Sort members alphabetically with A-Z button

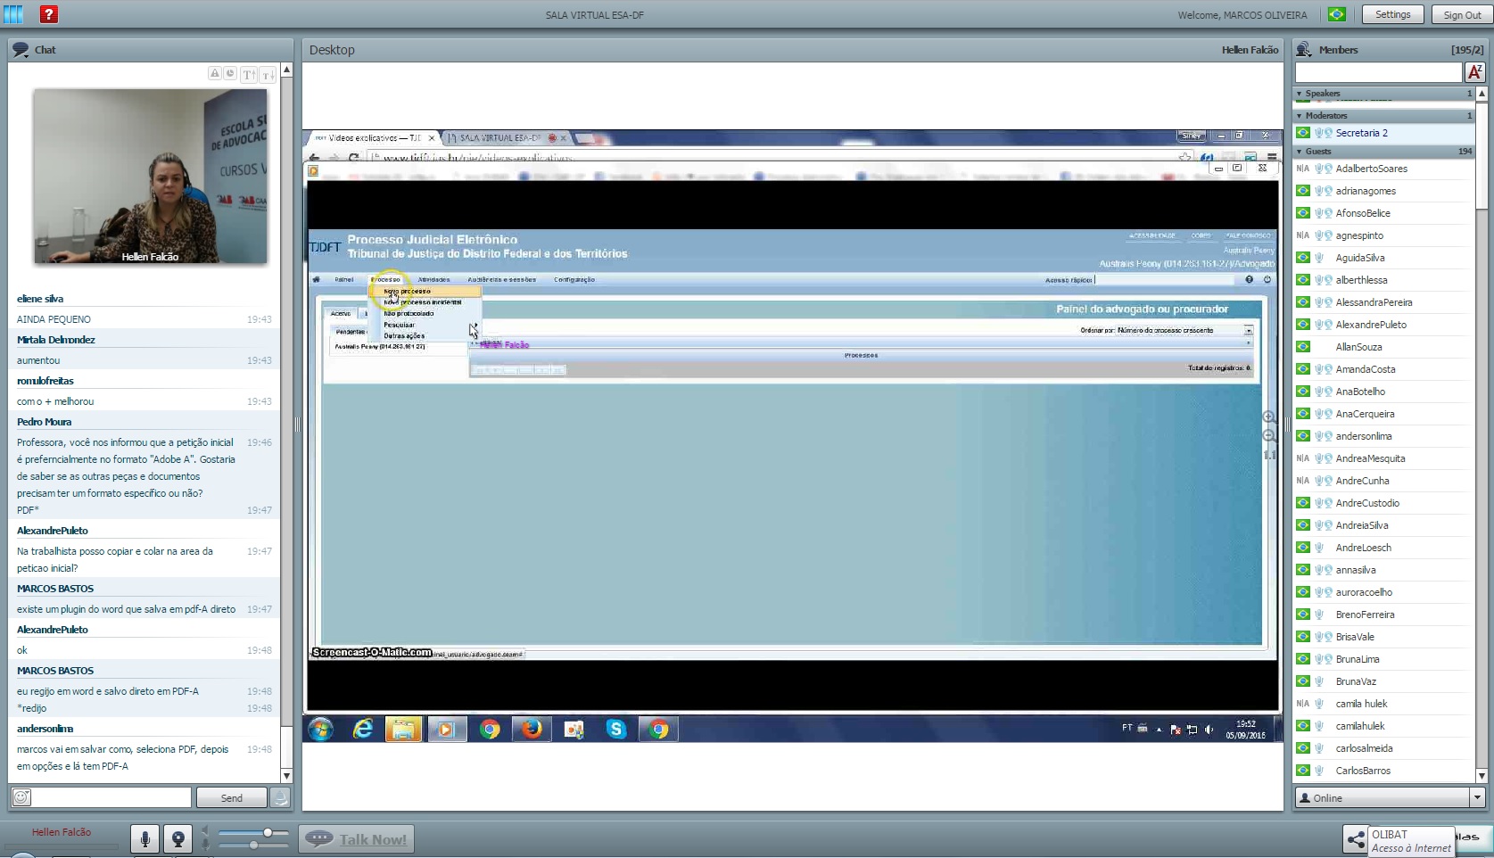(1474, 72)
